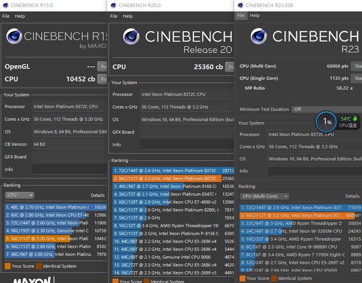This screenshot has height=283, width=362.
Task: Click the Cinebench R15.0 title bar icon
Action: 5,5
